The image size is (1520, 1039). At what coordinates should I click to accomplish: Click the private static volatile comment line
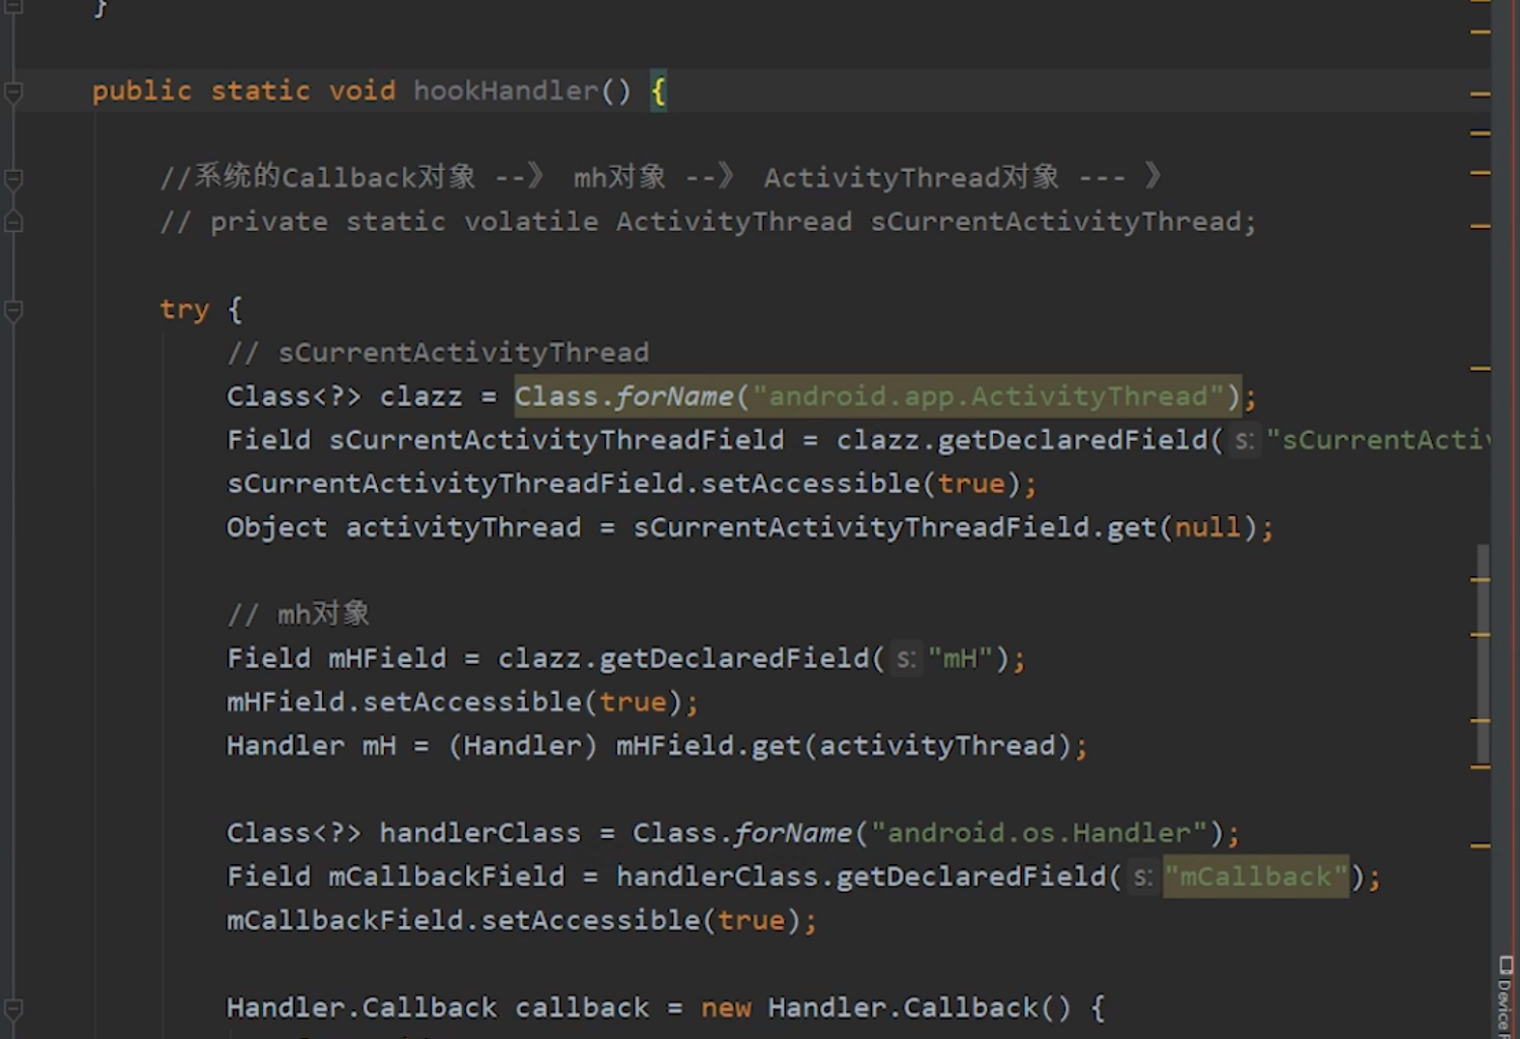point(708,221)
